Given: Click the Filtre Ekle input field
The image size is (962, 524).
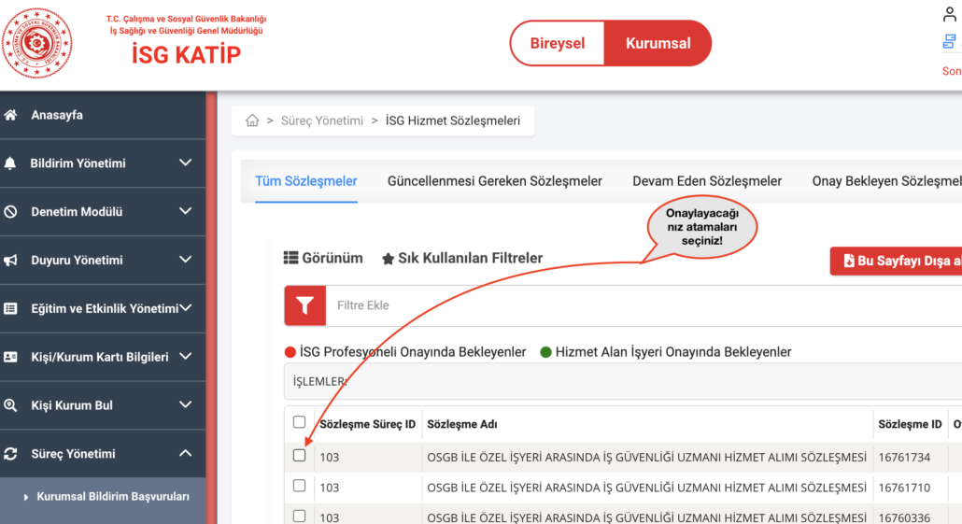Looking at the screenshot, I should pos(635,305).
